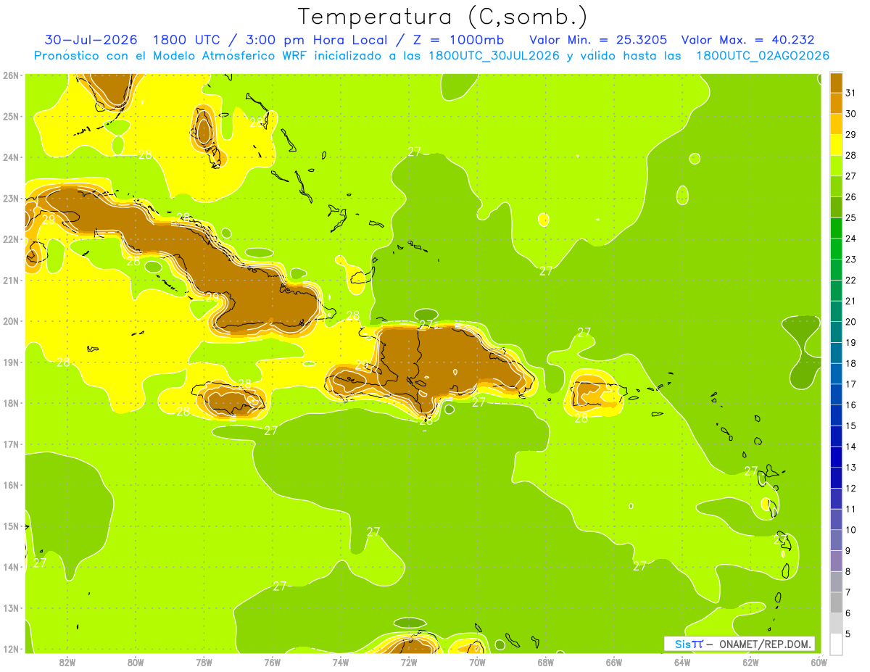The width and height of the screenshot is (870, 672).
Task: Click the 18N latitude axis label
Action: (x=11, y=403)
